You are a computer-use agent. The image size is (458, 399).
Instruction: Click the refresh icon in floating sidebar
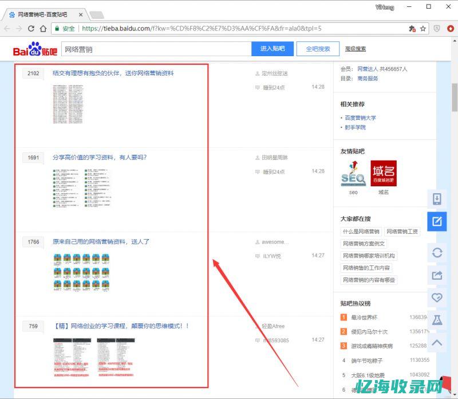(x=437, y=252)
